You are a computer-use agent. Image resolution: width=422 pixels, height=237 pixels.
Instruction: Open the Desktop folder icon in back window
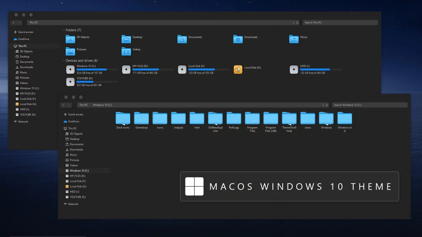[126, 39]
